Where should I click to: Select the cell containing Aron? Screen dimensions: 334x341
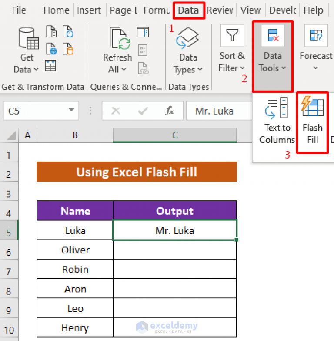(x=75, y=289)
